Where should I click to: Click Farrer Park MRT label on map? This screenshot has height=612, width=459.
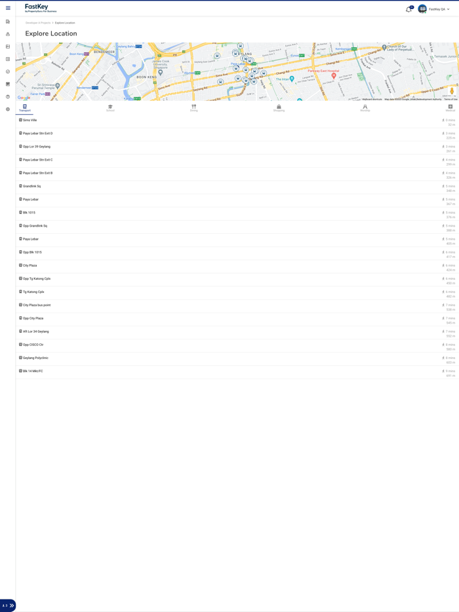coord(40,94)
